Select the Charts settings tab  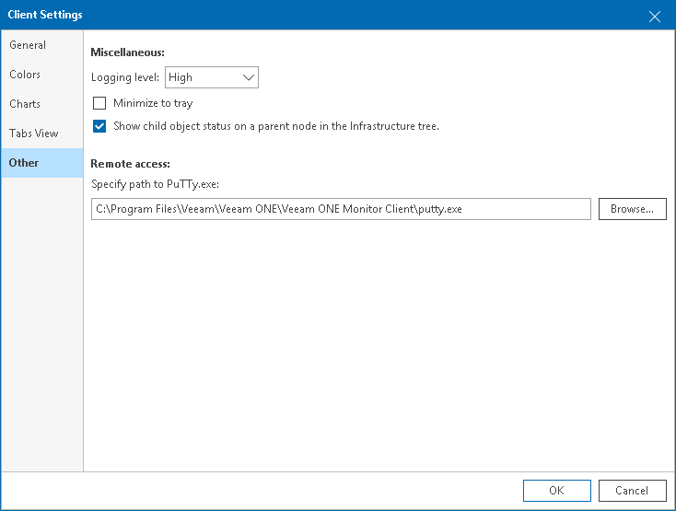click(25, 104)
